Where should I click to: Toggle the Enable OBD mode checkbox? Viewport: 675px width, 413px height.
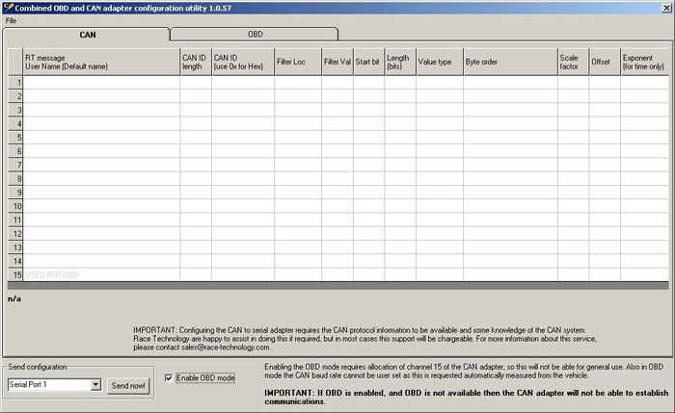pyautogui.click(x=170, y=377)
